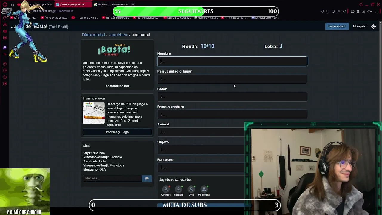The width and height of the screenshot is (382, 215).
Task: Click the 'Letra: J' letter indicator
Action: [x=273, y=46]
